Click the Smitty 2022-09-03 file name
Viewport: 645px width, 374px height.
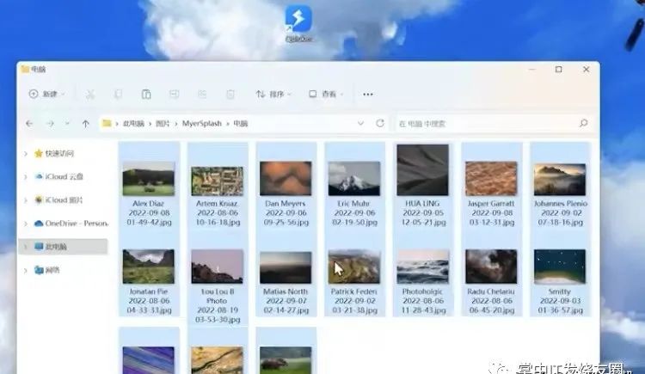(x=560, y=301)
